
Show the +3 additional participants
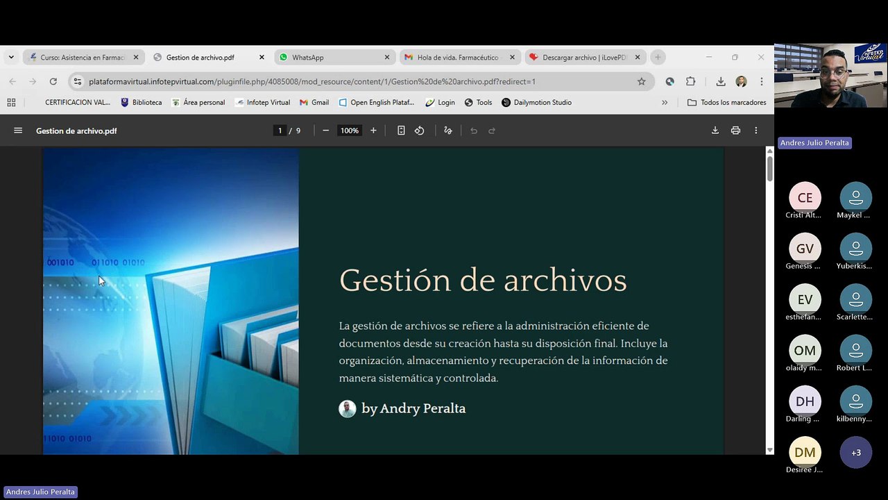point(856,452)
